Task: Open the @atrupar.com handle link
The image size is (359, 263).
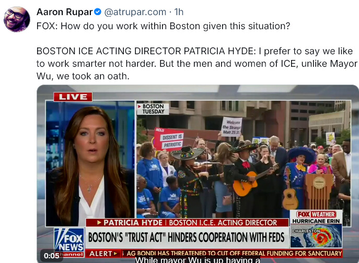Action: (x=135, y=12)
